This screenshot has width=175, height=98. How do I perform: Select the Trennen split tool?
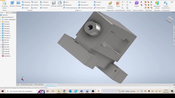pos(97,2)
